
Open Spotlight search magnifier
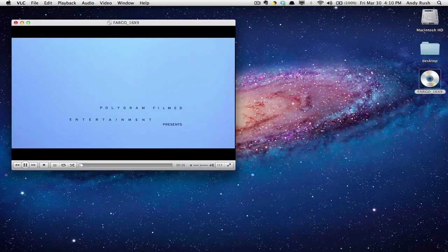pos(439,3)
